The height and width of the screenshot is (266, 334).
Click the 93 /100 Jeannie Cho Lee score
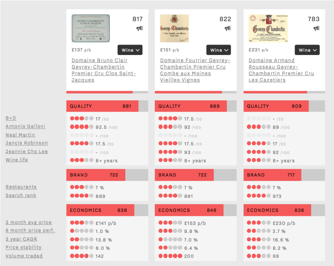193,152
